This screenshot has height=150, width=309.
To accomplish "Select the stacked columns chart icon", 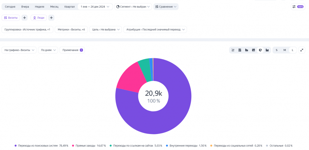I will point(247,50).
